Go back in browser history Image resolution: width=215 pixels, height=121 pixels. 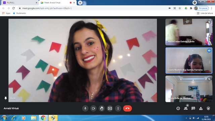(3, 8)
